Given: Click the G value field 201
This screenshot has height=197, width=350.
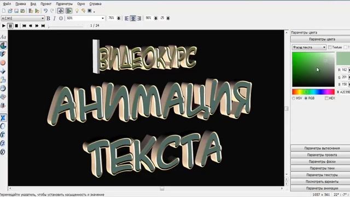Looking at the screenshot, I should pyautogui.click(x=344, y=77).
